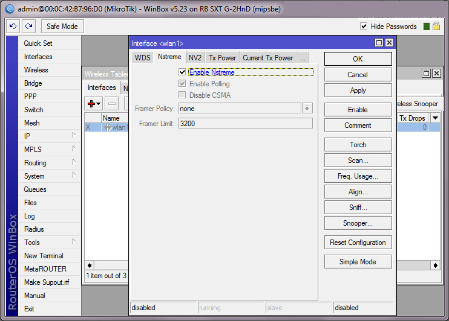The height and width of the screenshot is (321, 449).
Task: Switch to the WDS tab
Action: point(142,58)
